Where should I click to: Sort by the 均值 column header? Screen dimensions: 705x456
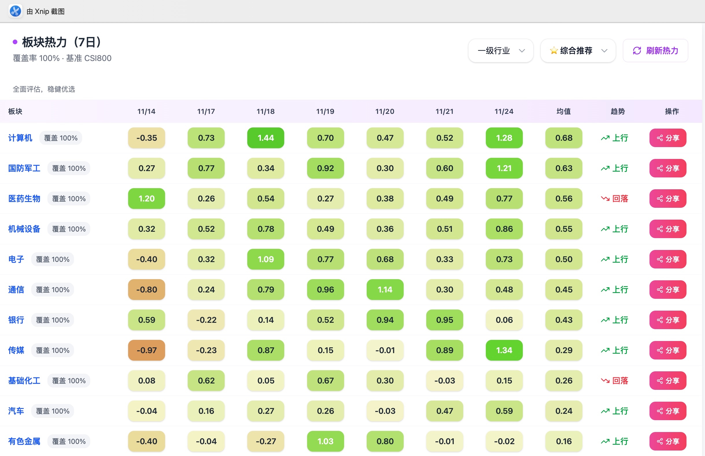[x=563, y=111]
